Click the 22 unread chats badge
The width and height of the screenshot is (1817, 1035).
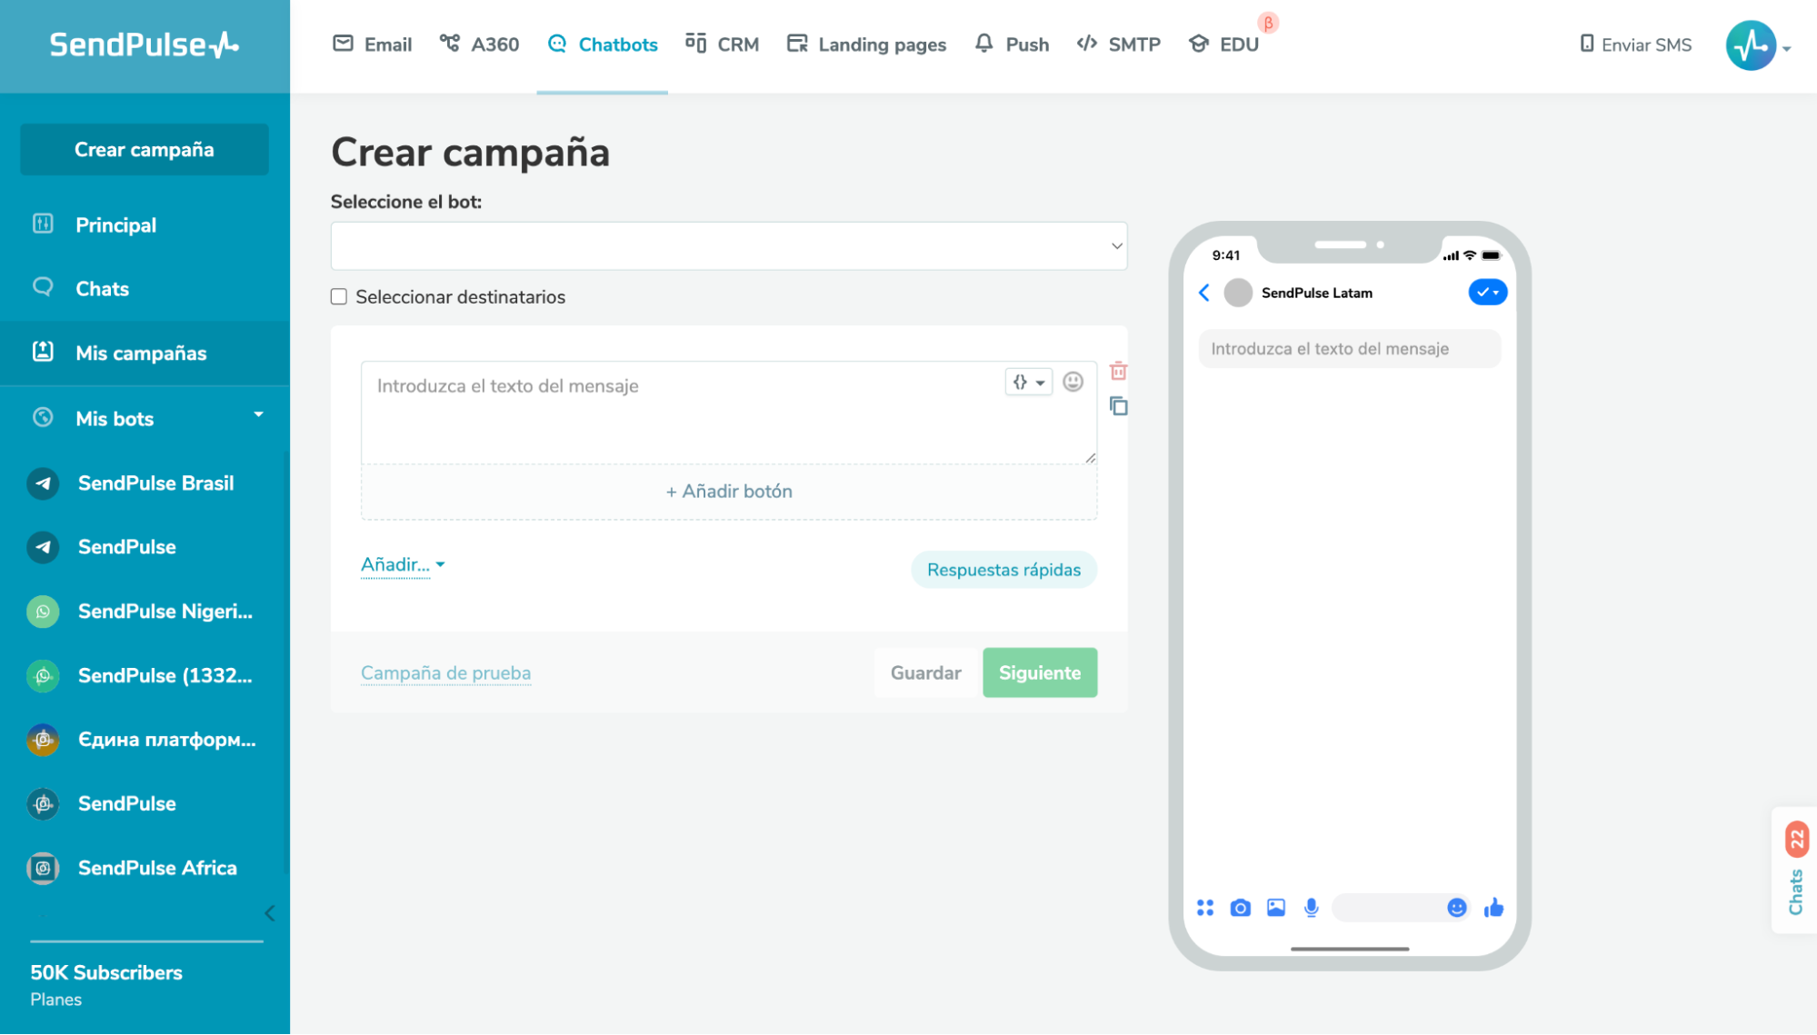coord(1797,840)
